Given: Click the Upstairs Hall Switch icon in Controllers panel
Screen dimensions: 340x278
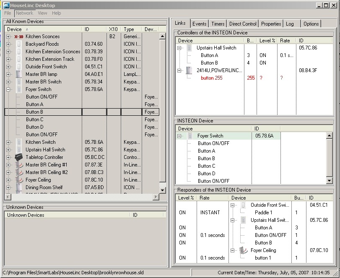Looking at the screenshot, I should [189, 48].
